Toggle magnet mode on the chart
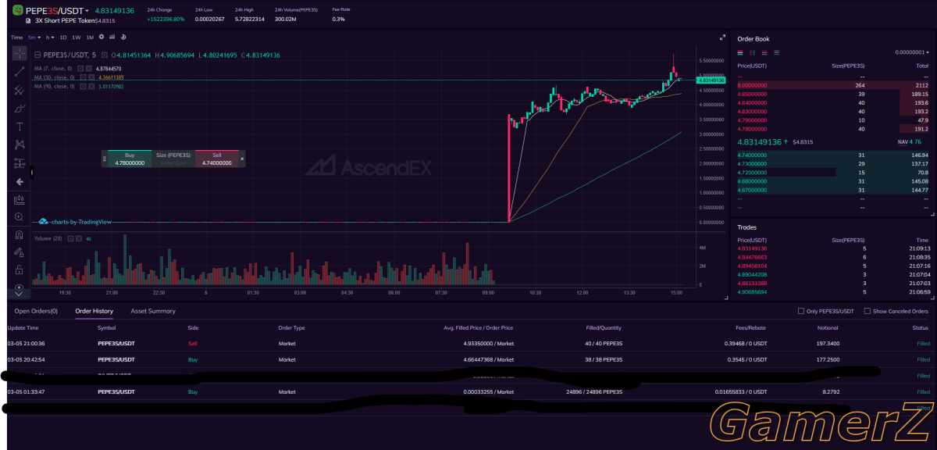 [x=20, y=235]
